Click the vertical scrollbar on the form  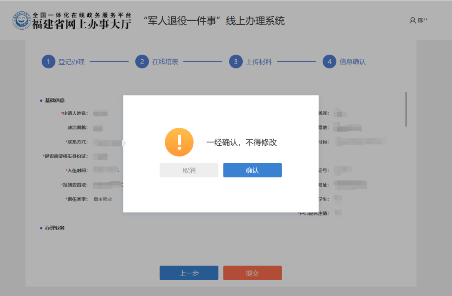pyautogui.click(x=406, y=109)
